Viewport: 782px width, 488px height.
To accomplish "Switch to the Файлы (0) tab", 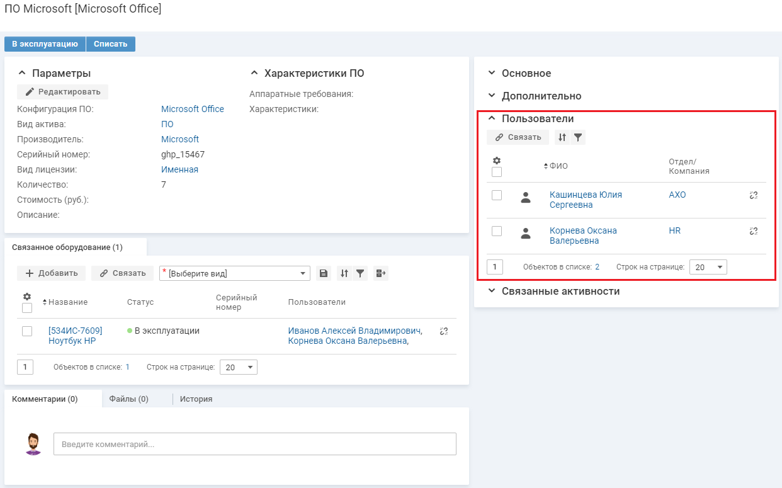I will point(128,399).
